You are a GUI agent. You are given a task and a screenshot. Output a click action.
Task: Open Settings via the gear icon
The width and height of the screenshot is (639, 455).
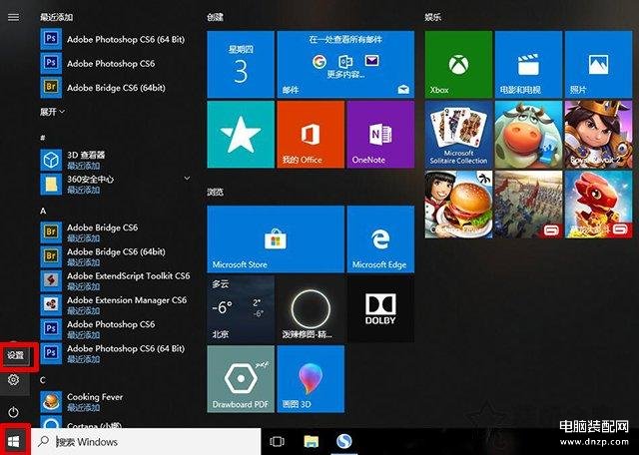[x=13, y=379]
